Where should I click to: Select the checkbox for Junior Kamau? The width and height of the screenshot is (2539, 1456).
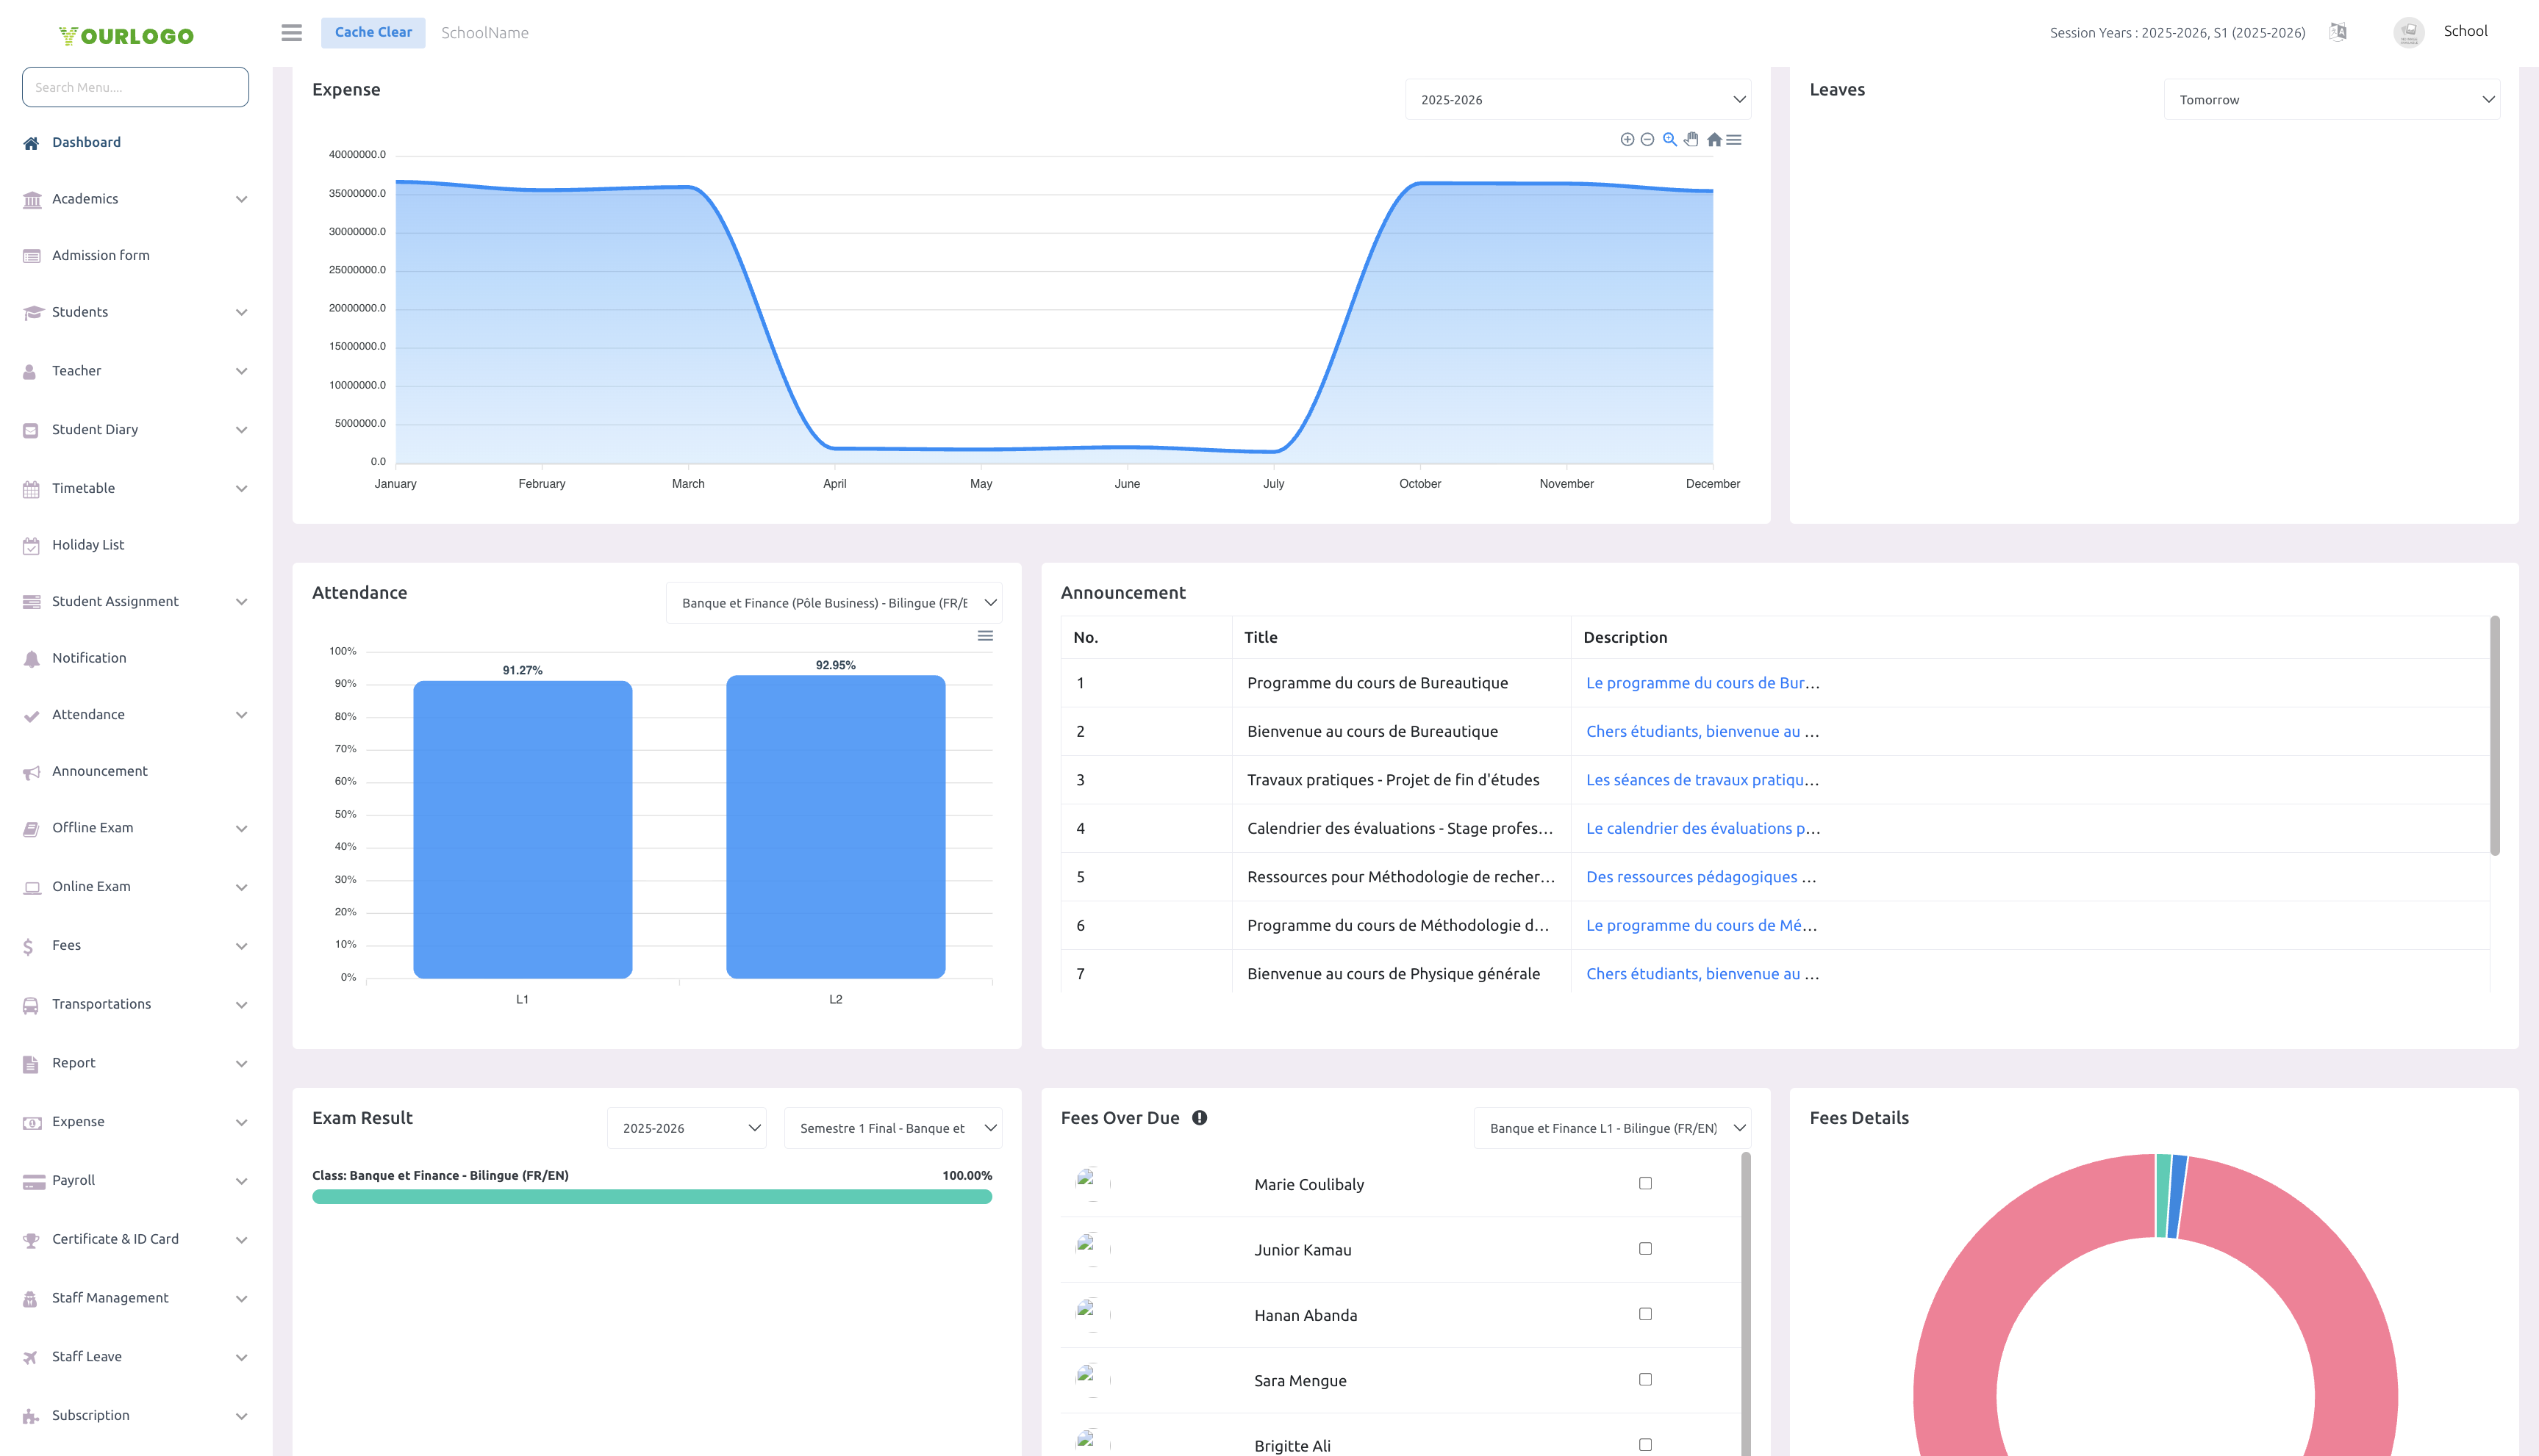point(1644,1248)
